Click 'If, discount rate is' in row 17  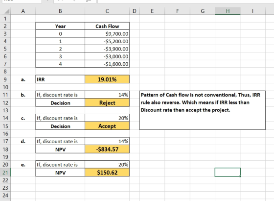click(60, 141)
